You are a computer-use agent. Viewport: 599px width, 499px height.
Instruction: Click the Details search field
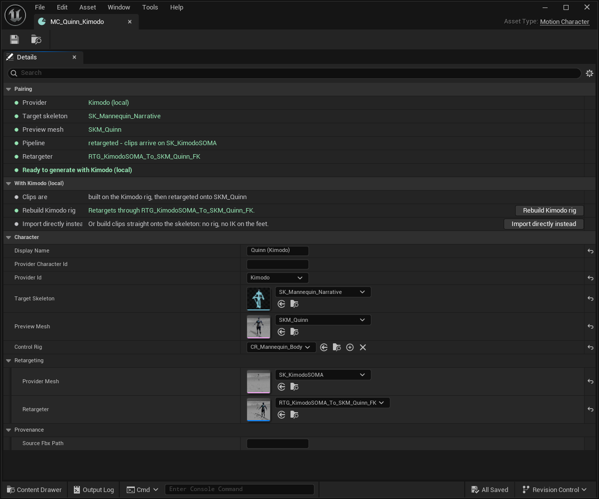295,73
